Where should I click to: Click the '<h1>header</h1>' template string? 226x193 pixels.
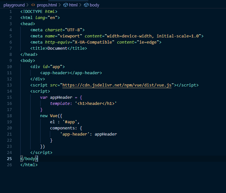96,103
